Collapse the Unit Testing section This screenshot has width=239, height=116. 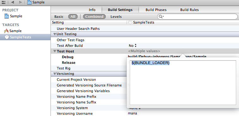click(55, 34)
